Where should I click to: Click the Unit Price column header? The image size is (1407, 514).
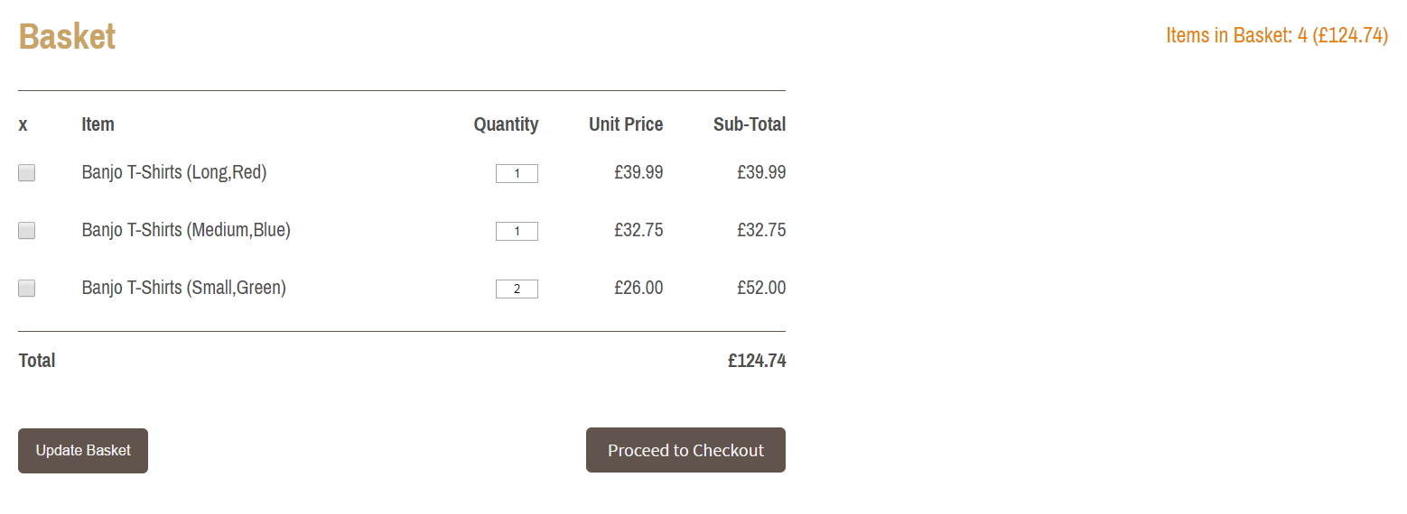[x=626, y=124]
